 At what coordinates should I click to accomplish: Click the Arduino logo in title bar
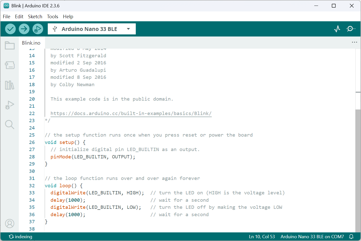tap(6, 6)
